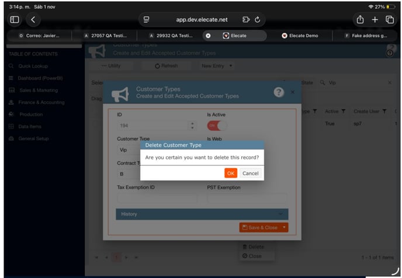Click Safari sidebar toggle icon
Viewport: 402px width, 278px height.
pos(15,19)
